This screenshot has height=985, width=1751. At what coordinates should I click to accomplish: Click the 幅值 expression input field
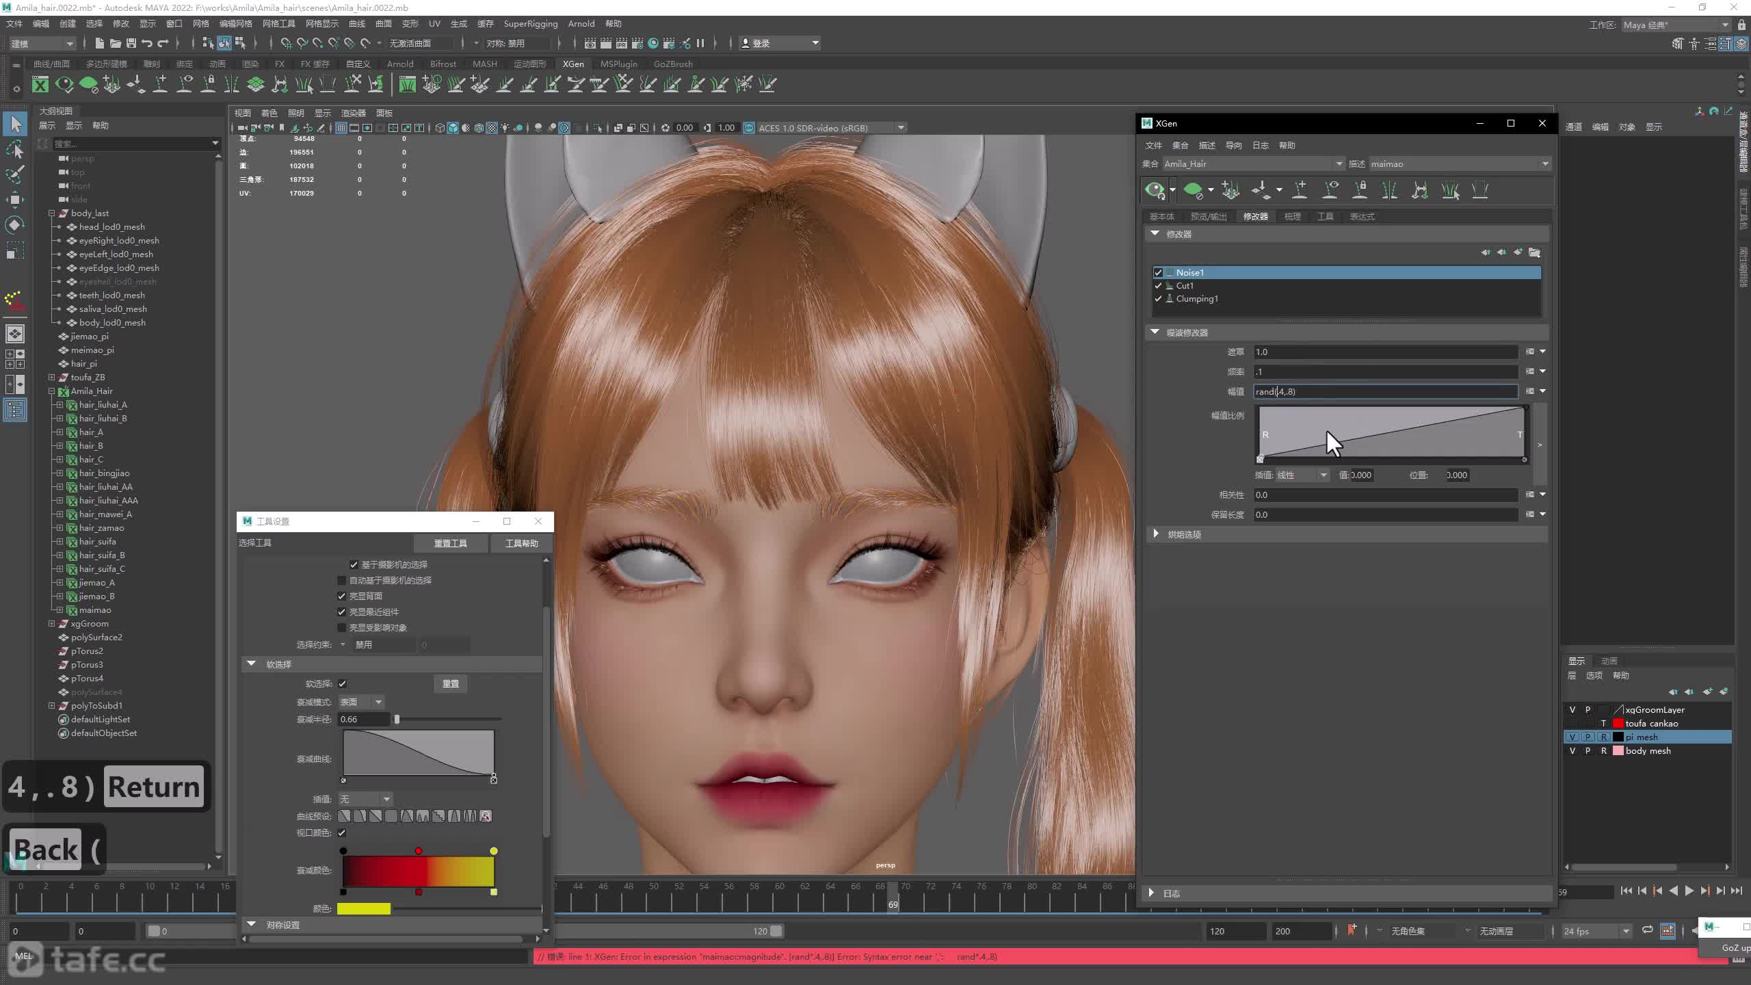tap(1385, 391)
